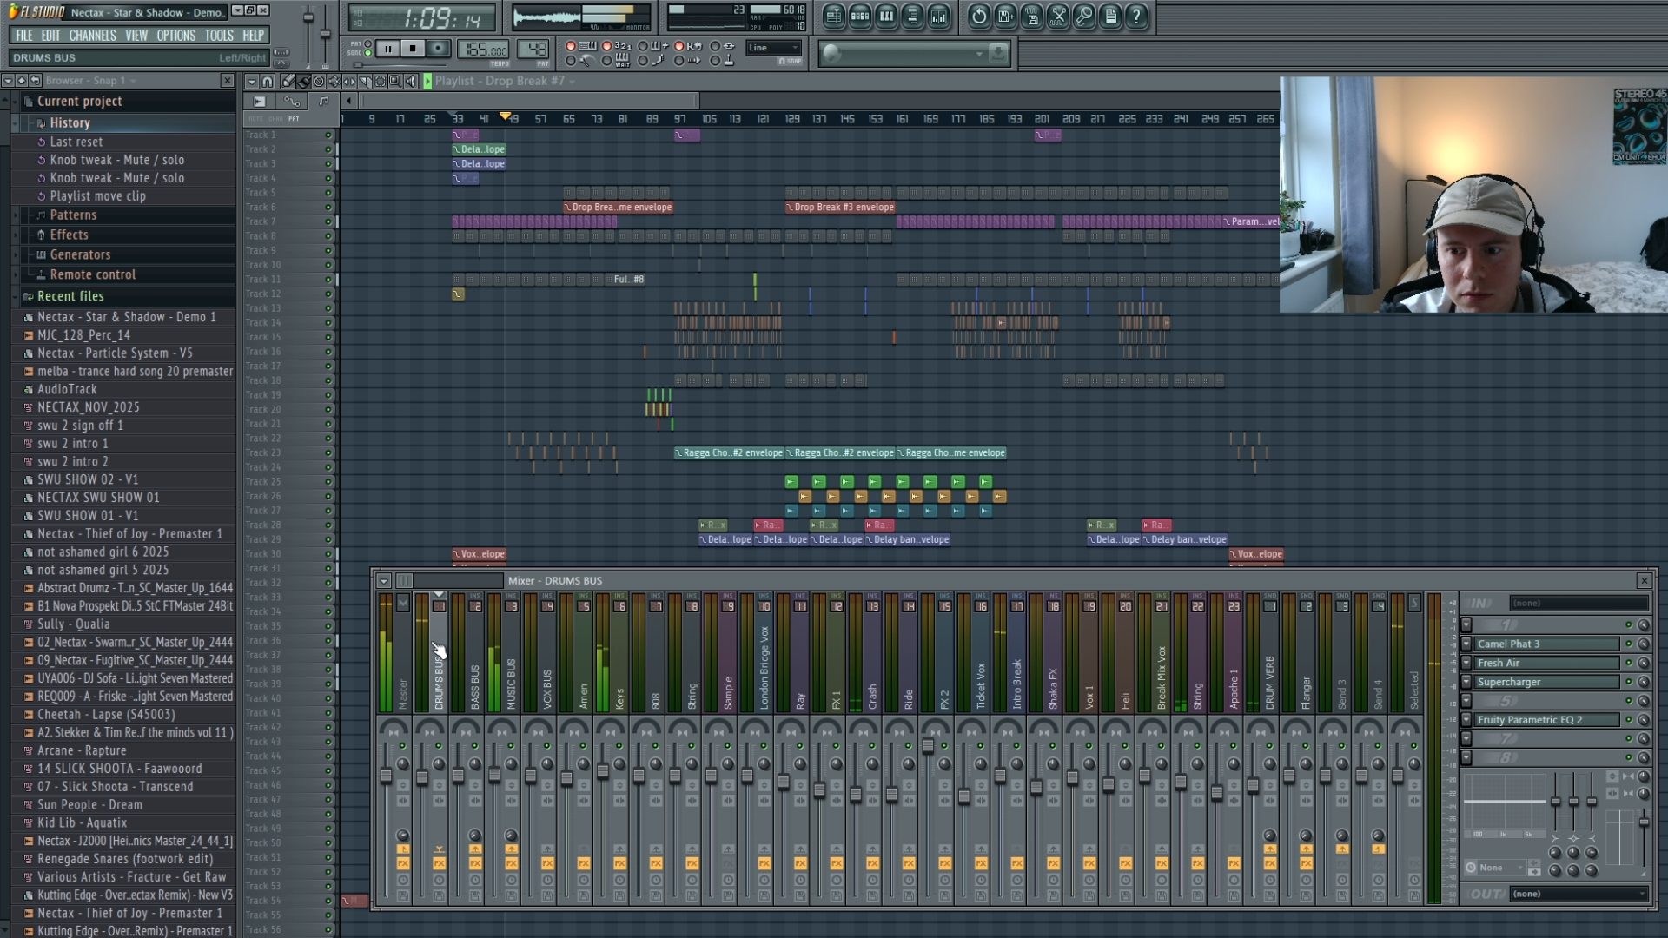Open the CHANNELS menu
The width and height of the screenshot is (1668, 938).
pyautogui.click(x=92, y=35)
